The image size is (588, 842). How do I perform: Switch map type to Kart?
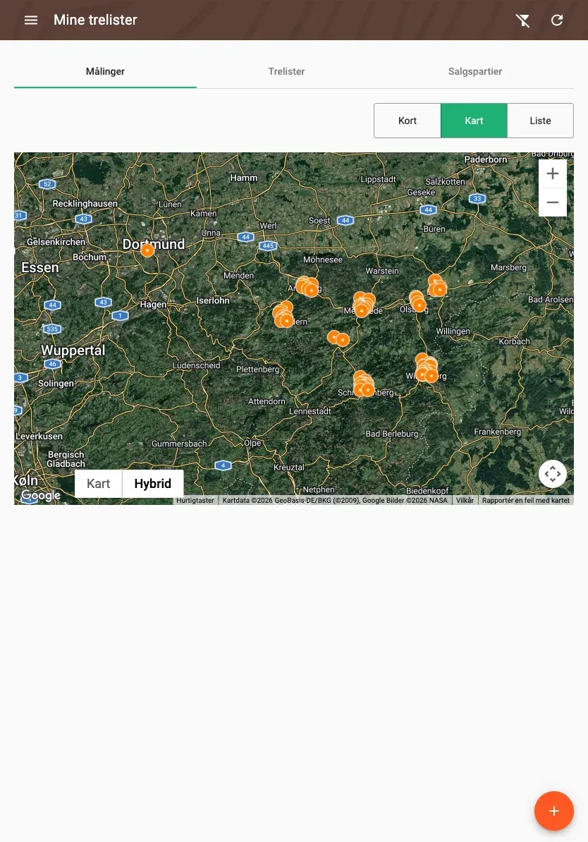click(x=98, y=483)
